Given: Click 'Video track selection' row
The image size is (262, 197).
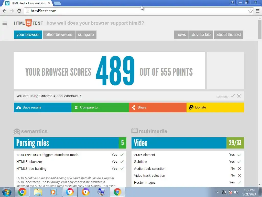Looking at the screenshot, I should click(188, 175).
